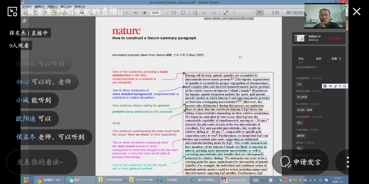Toggle IME floating bar checkbox icon

pos(325,86)
